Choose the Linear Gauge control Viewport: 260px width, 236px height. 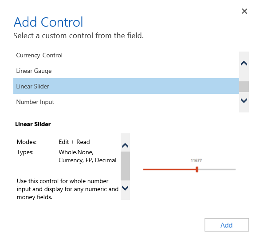(126, 71)
